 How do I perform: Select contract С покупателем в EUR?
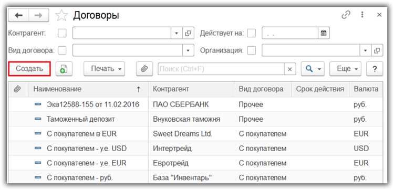[x=81, y=134]
